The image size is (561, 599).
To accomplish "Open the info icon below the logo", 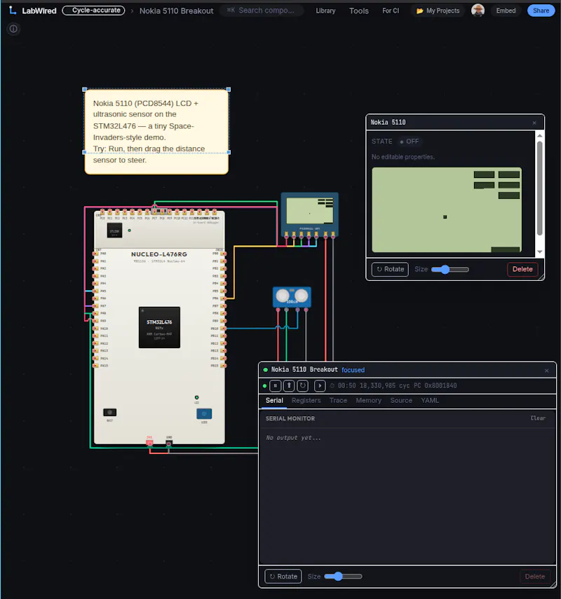I will click(13, 29).
